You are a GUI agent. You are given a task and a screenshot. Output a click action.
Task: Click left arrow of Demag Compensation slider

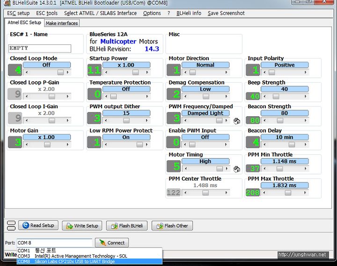185,97
